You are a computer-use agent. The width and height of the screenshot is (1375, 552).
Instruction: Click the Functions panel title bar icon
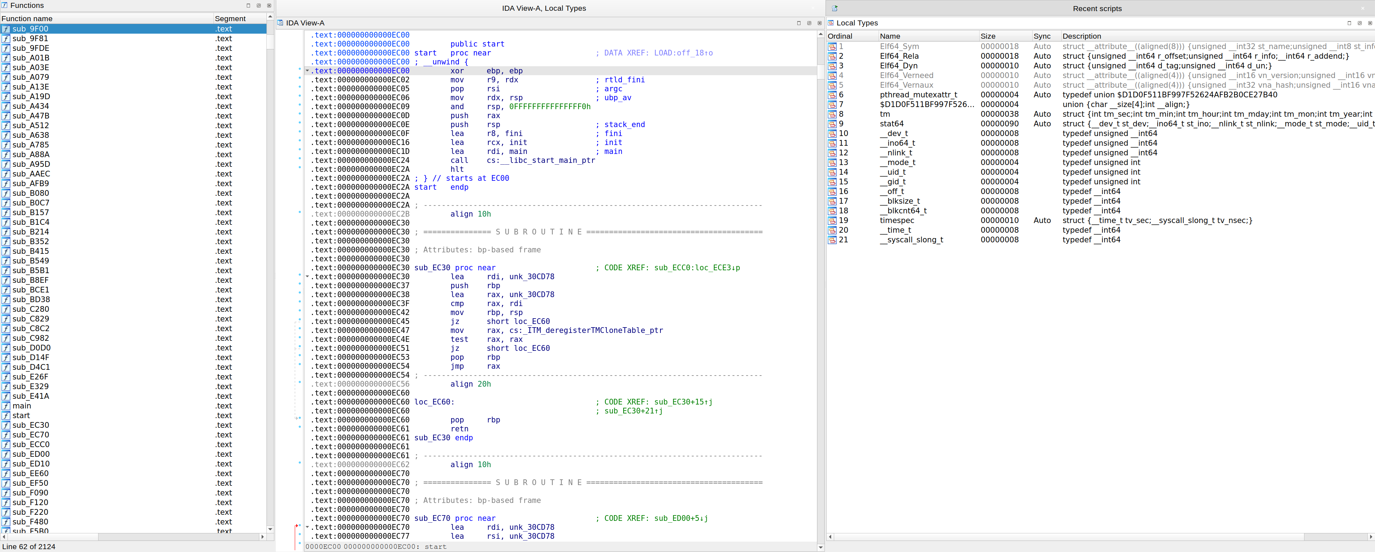(x=4, y=5)
